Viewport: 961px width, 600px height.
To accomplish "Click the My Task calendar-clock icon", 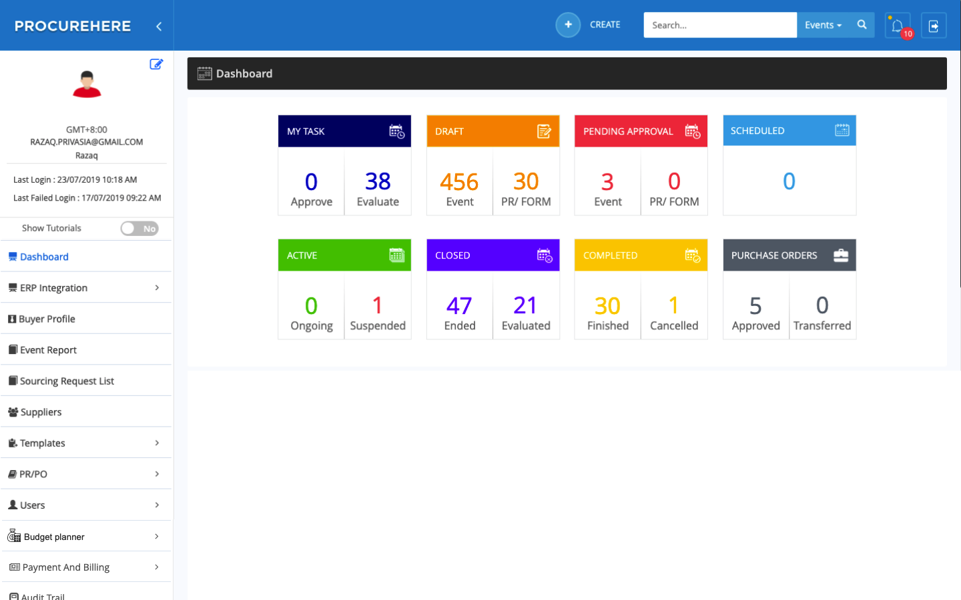I will [x=397, y=131].
